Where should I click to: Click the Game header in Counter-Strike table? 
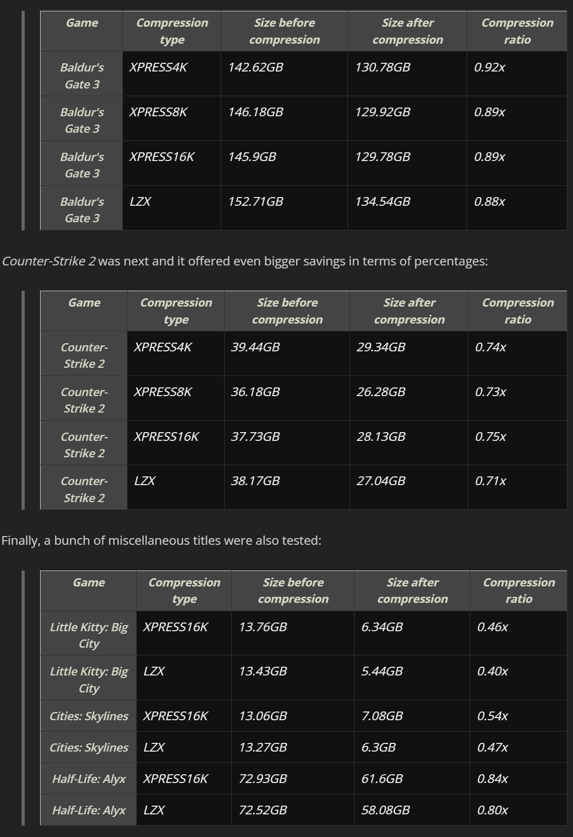coord(84,303)
